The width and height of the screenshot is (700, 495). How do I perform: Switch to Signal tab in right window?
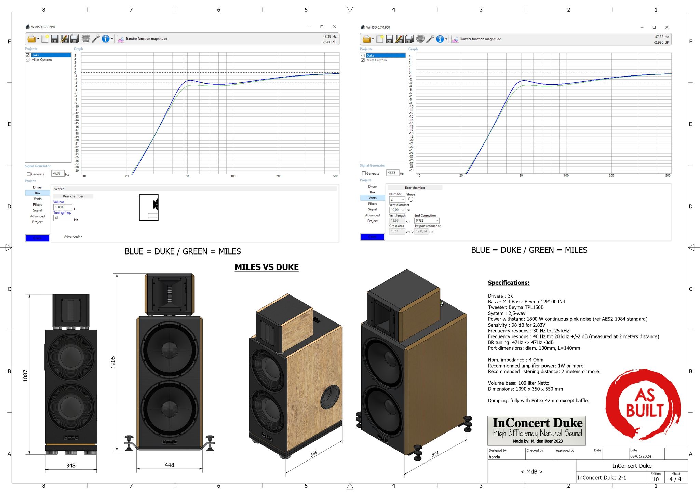click(x=373, y=209)
